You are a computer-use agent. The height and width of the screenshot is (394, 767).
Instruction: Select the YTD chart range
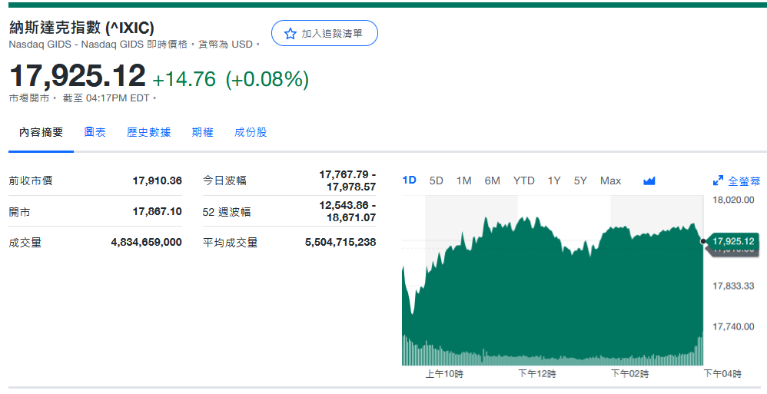click(x=523, y=180)
